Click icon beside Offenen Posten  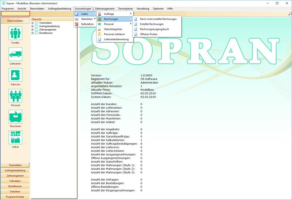point(135,34)
